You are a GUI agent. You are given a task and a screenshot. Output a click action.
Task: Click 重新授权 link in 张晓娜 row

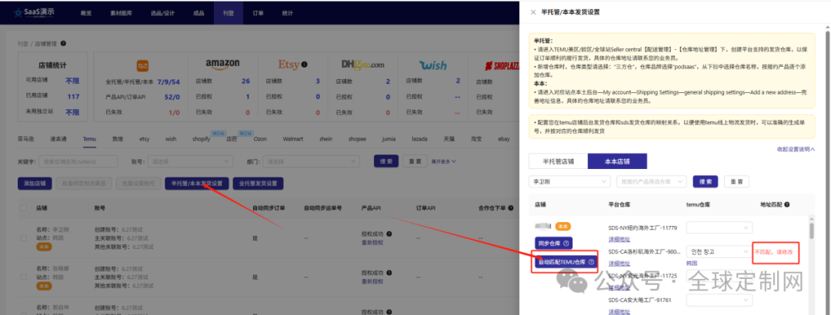tap(372, 282)
